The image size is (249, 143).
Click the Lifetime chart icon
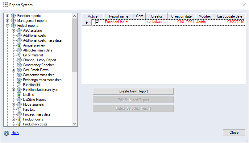19,95
